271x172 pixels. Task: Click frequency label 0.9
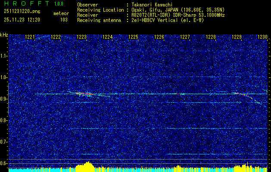click(4, 99)
